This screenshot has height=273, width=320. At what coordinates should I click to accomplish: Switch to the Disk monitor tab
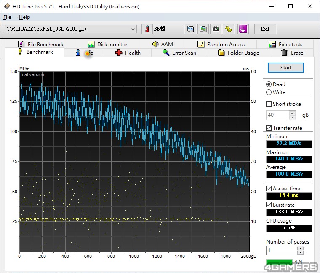tap(107, 44)
